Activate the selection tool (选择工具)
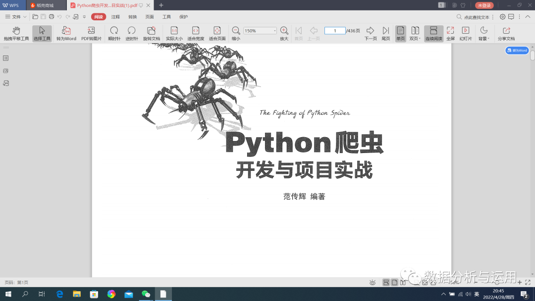Image resolution: width=535 pixels, height=301 pixels. 42,33
